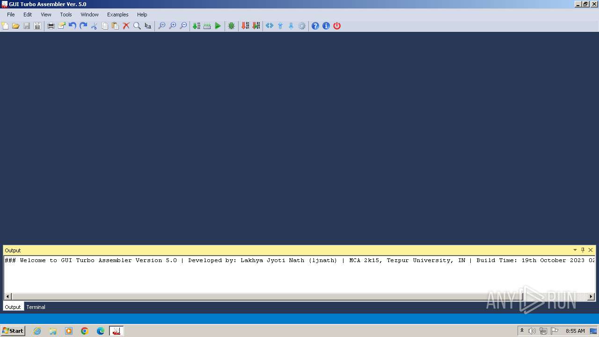Click the Build toolbar icon
This screenshot has height=337, width=599.
click(x=207, y=26)
